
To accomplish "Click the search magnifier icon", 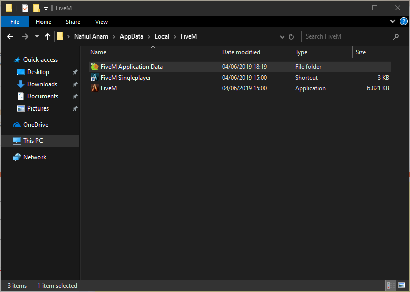I will (396, 36).
